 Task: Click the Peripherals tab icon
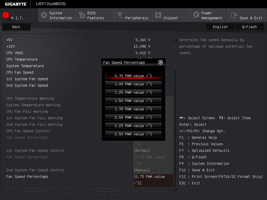coord(120,15)
